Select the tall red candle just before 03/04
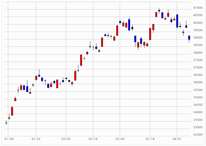Image resolution: width=206 pixels, height=146 pixels. coord(117,30)
